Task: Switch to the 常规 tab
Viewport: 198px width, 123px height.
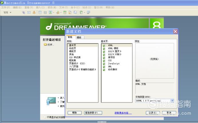Action: click(71, 37)
